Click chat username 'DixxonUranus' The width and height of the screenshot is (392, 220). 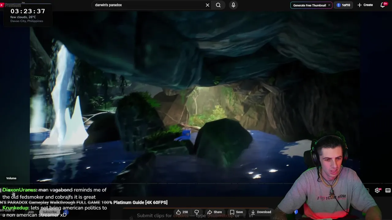(x=19, y=190)
